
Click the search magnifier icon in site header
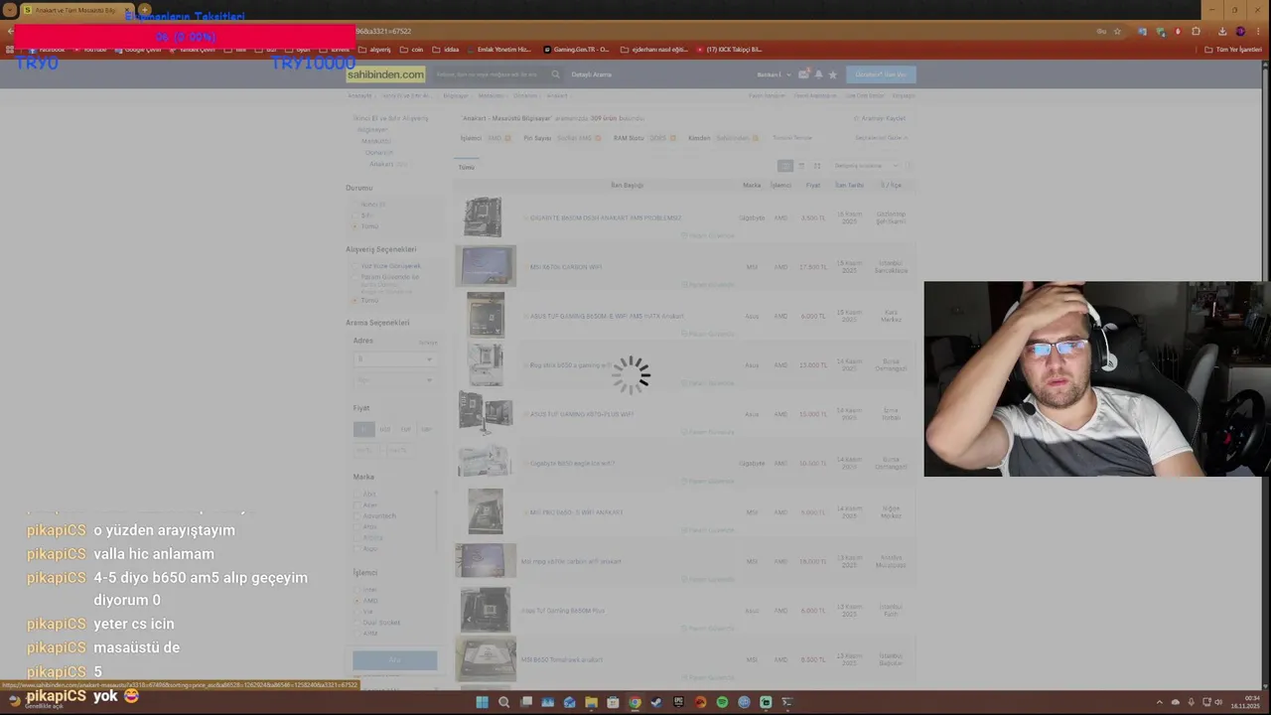point(555,74)
